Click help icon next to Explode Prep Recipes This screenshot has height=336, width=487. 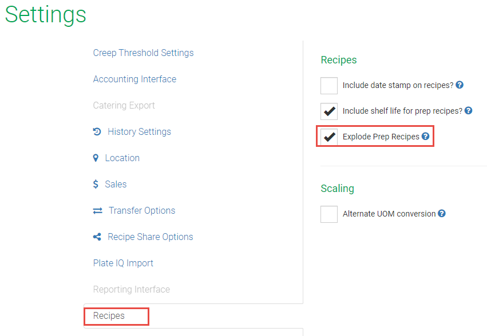coord(425,137)
